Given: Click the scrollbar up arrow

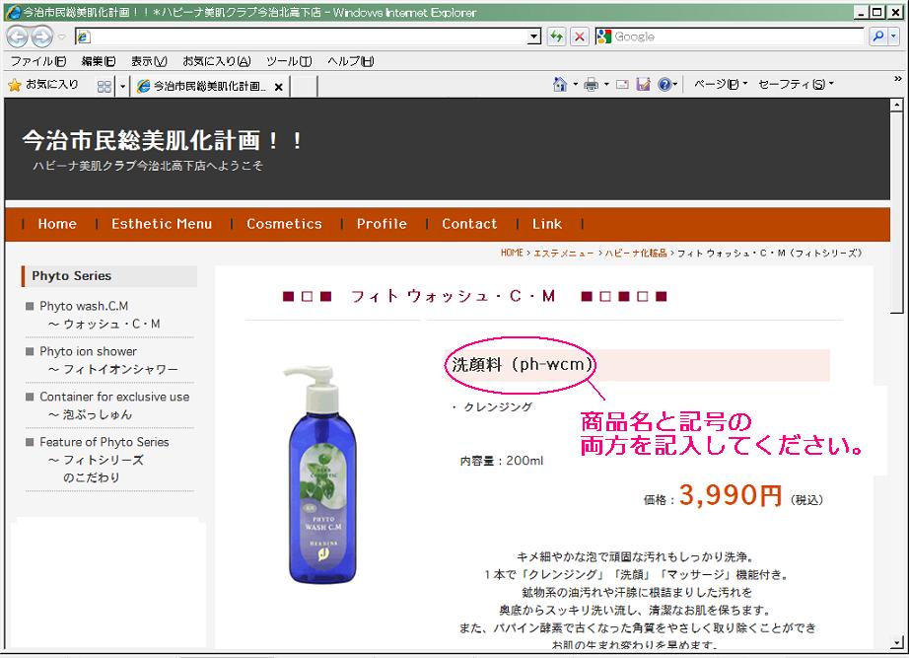Looking at the screenshot, I should (x=896, y=105).
